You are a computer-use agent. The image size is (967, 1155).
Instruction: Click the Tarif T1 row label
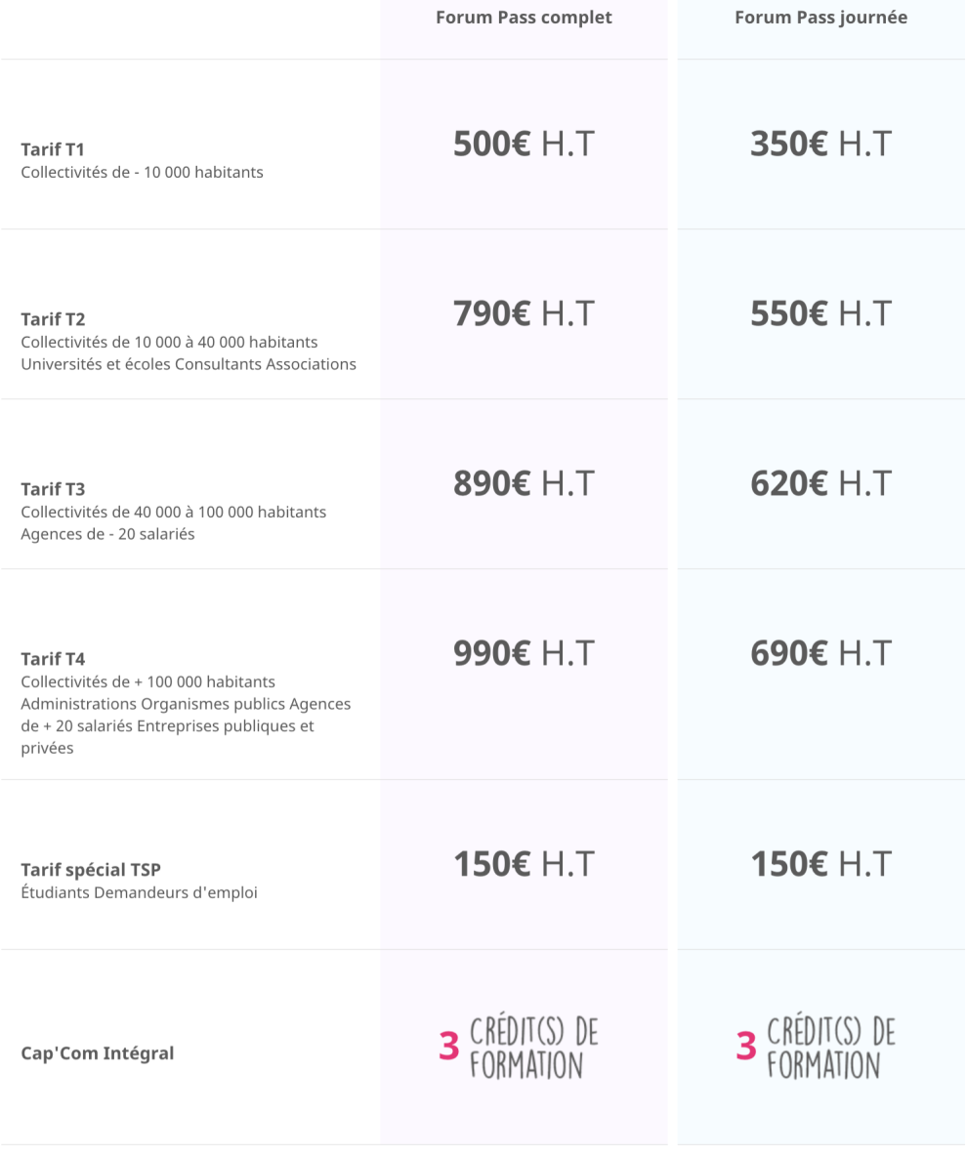tap(53, 149)
